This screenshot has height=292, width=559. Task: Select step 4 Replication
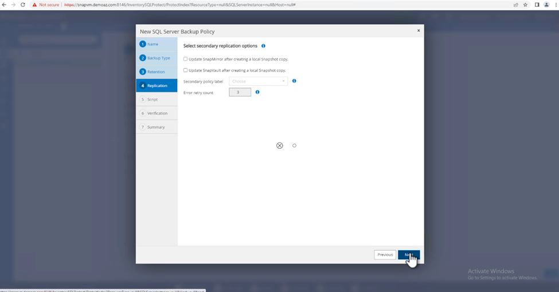(x=157, y=85)
